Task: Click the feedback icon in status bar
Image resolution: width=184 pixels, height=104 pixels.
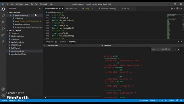Action: [177, 101]
